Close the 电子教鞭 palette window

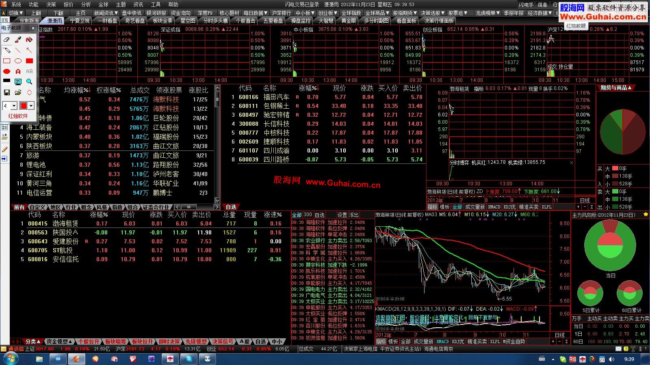33,28
